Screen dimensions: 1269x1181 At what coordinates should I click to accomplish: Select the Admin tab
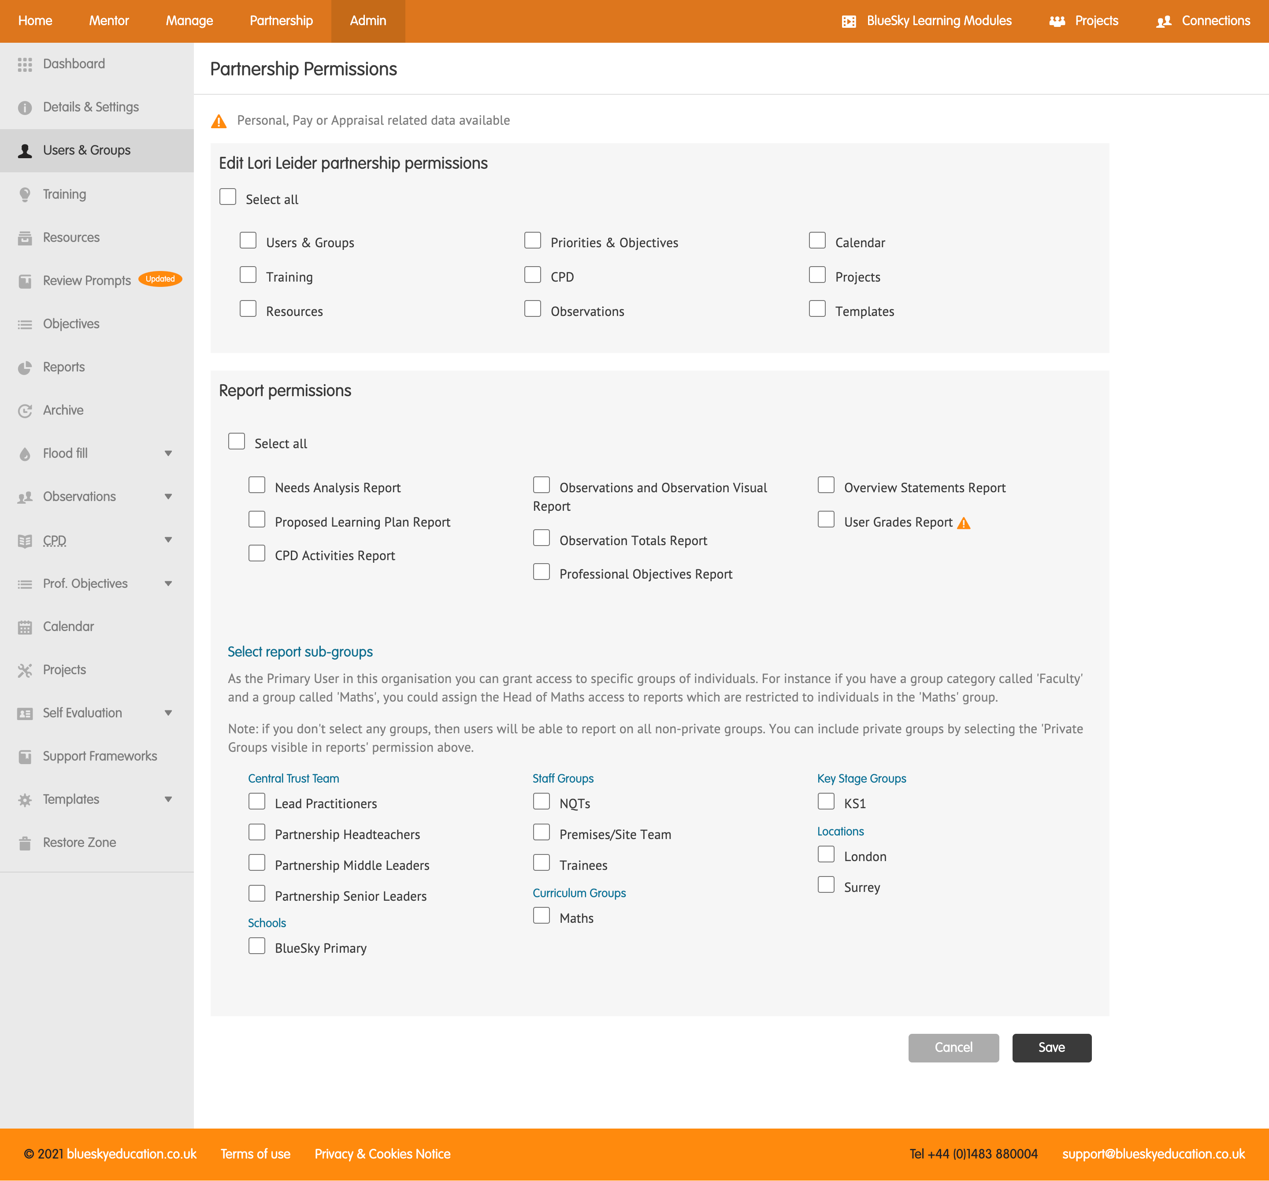coord(367,21)
